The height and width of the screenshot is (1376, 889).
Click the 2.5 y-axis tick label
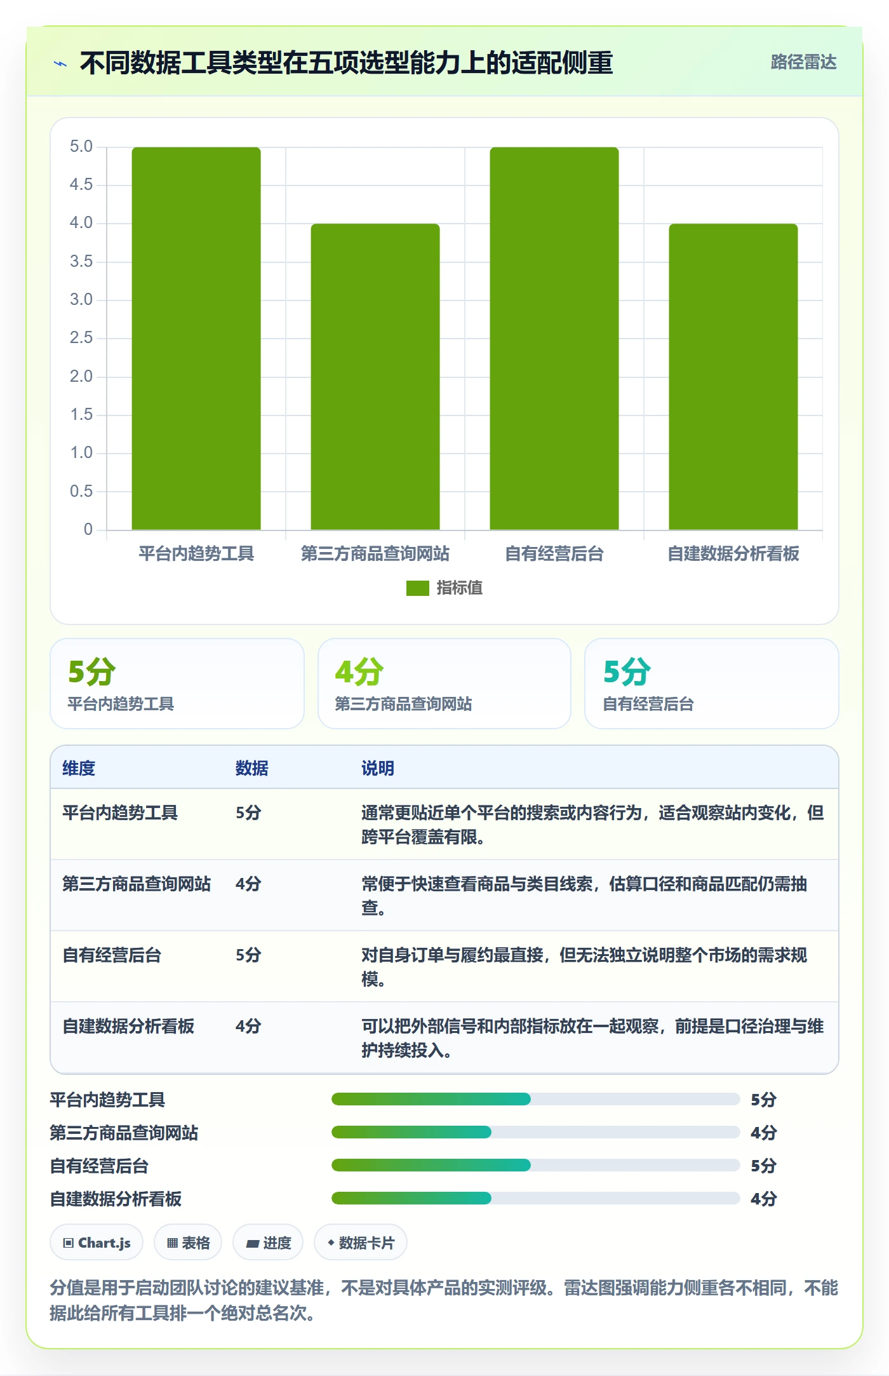(x=81, y=338)
